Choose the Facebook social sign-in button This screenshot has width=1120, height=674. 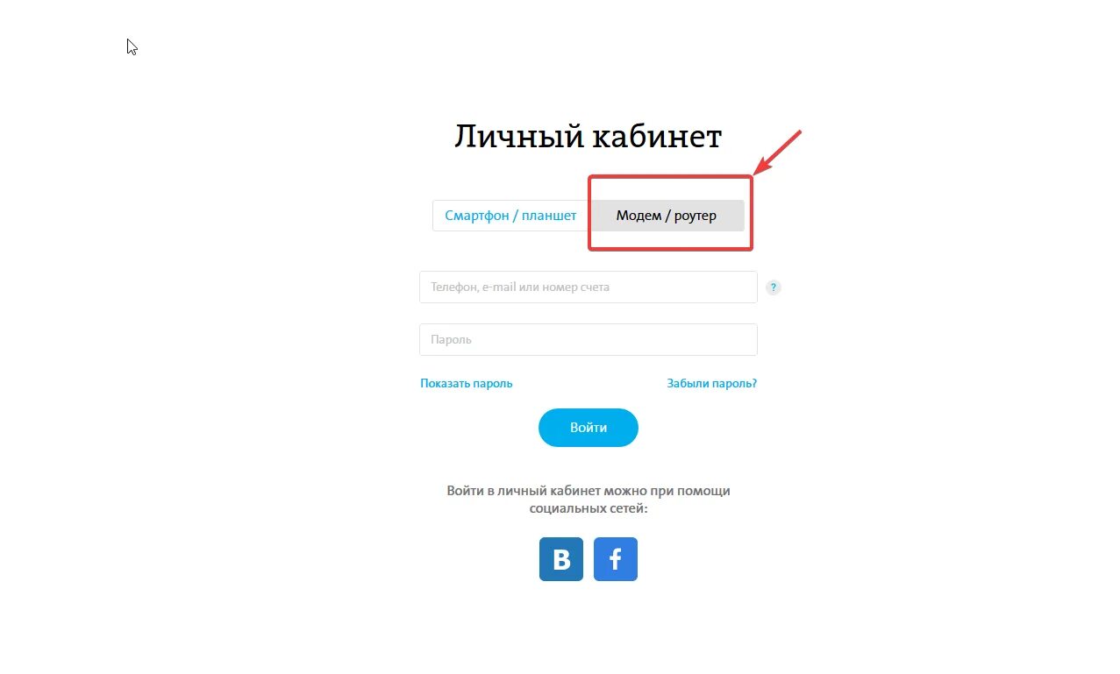click(615, 559)
